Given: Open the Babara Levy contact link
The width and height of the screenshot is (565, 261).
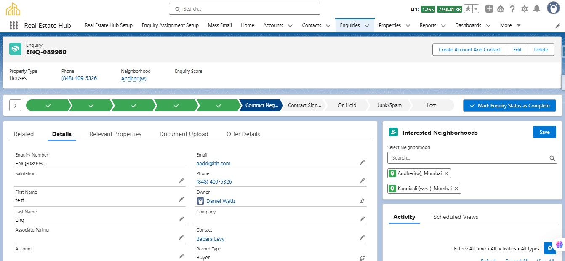Looking at the screenshot, I should pyautogui.click(x=210, y=239).
